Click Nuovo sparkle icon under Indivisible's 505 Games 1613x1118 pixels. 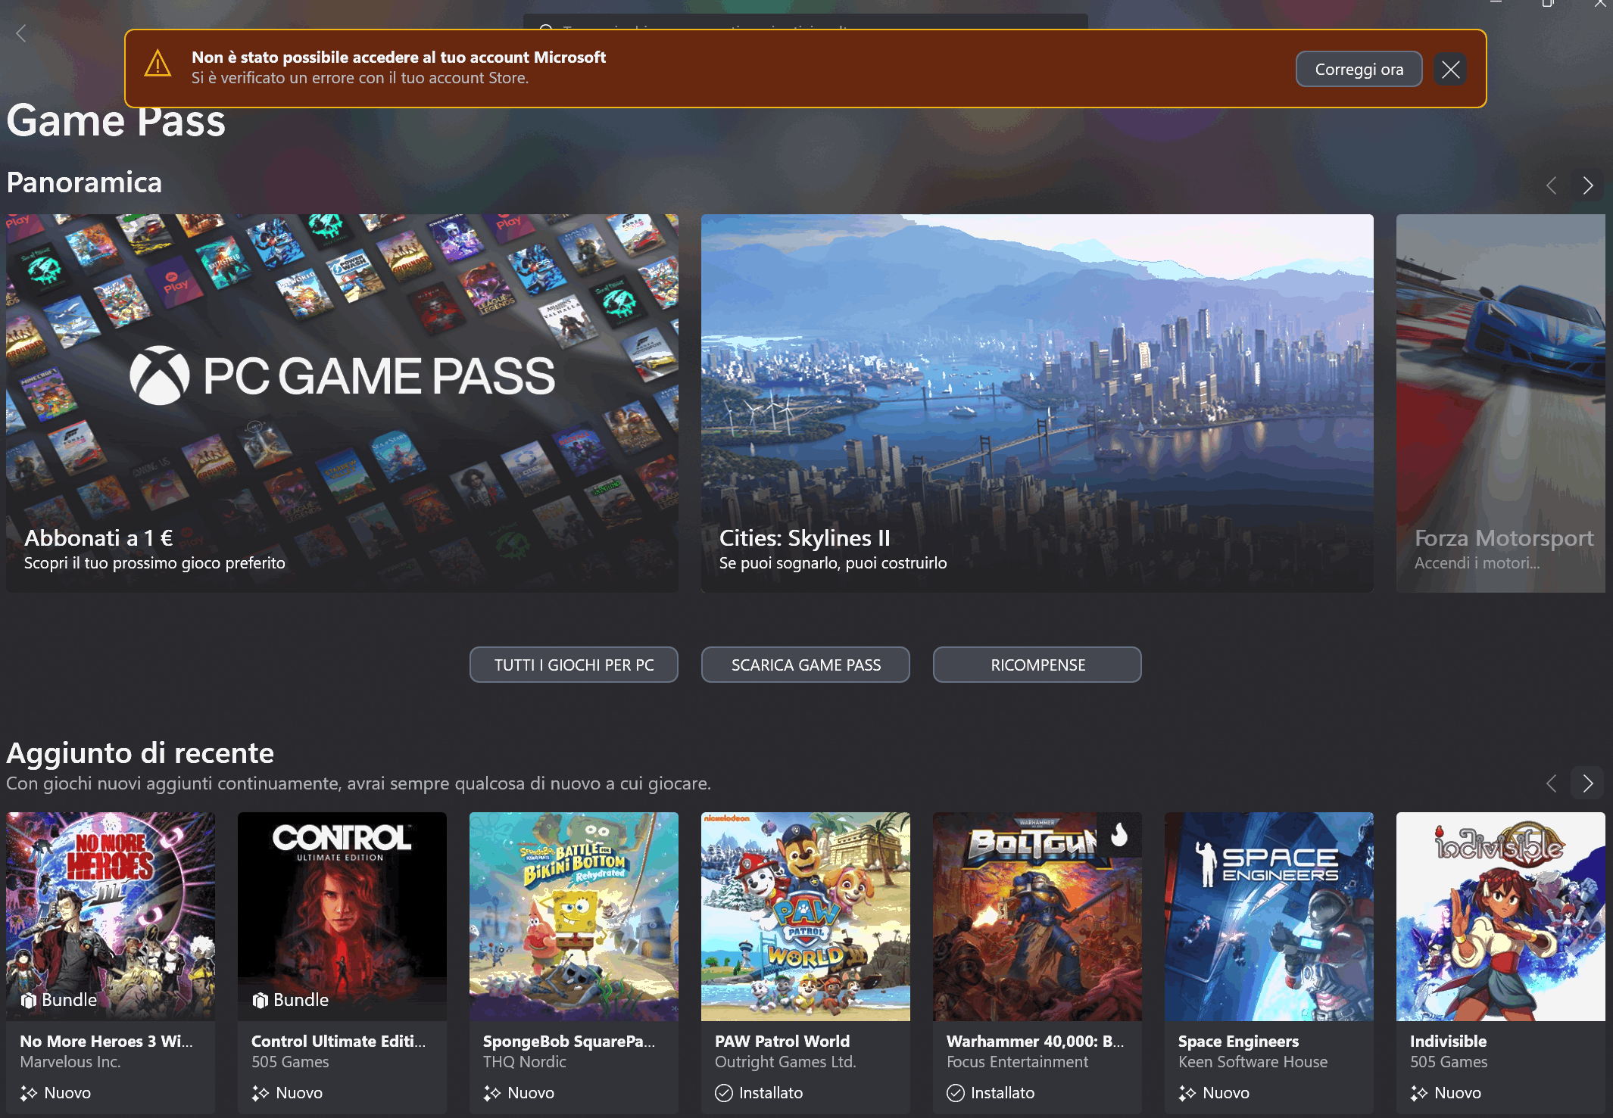pyautogui.click(x=1419, y=1093)
